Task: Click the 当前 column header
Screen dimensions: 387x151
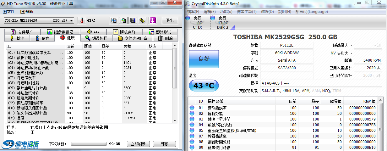Action: coord(74,46)
